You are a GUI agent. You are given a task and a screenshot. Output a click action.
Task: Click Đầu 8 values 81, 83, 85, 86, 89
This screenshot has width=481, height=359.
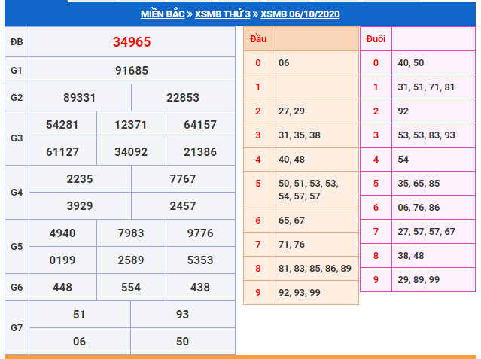[315, 269]
